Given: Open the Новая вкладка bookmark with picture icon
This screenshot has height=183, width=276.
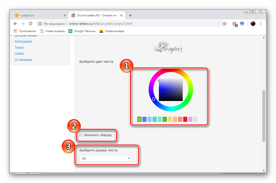Looking at the screenshot, I should tap(112, 31).
